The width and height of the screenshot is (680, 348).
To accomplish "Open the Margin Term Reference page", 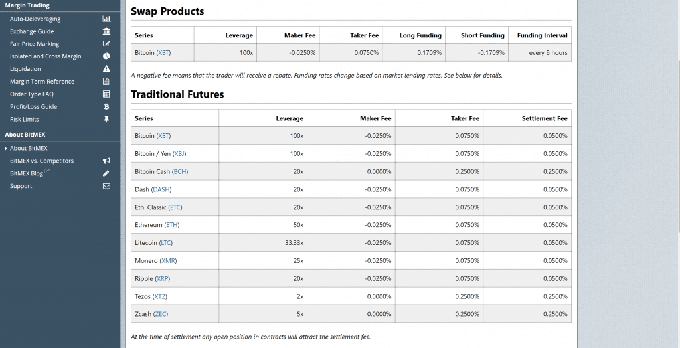I will [42, 82].
